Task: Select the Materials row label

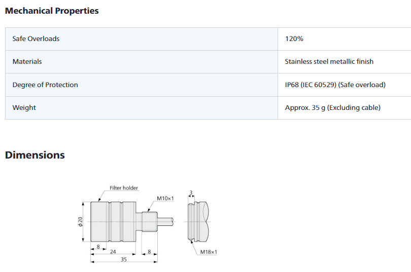Action: 27,61
